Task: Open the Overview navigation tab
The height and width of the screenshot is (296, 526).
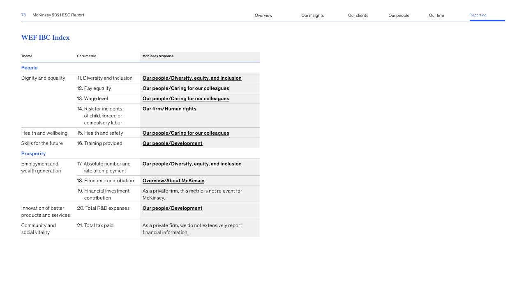Action: 263,16
